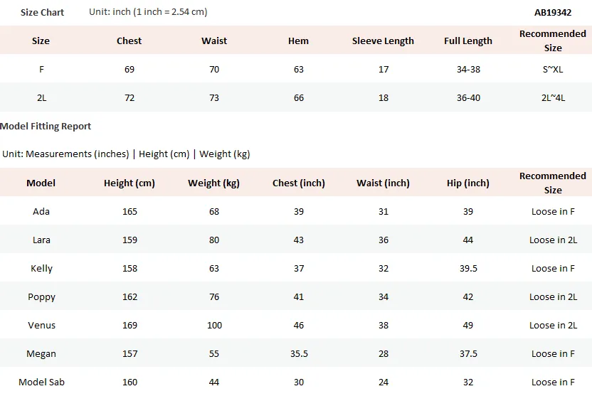Click Megan's chest value 35.5
The image size is (592, 396).
(299, 354)
